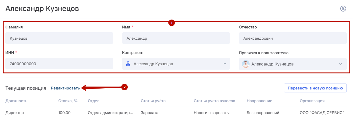
Task: Click into the Имя text field
Action: 176,38
